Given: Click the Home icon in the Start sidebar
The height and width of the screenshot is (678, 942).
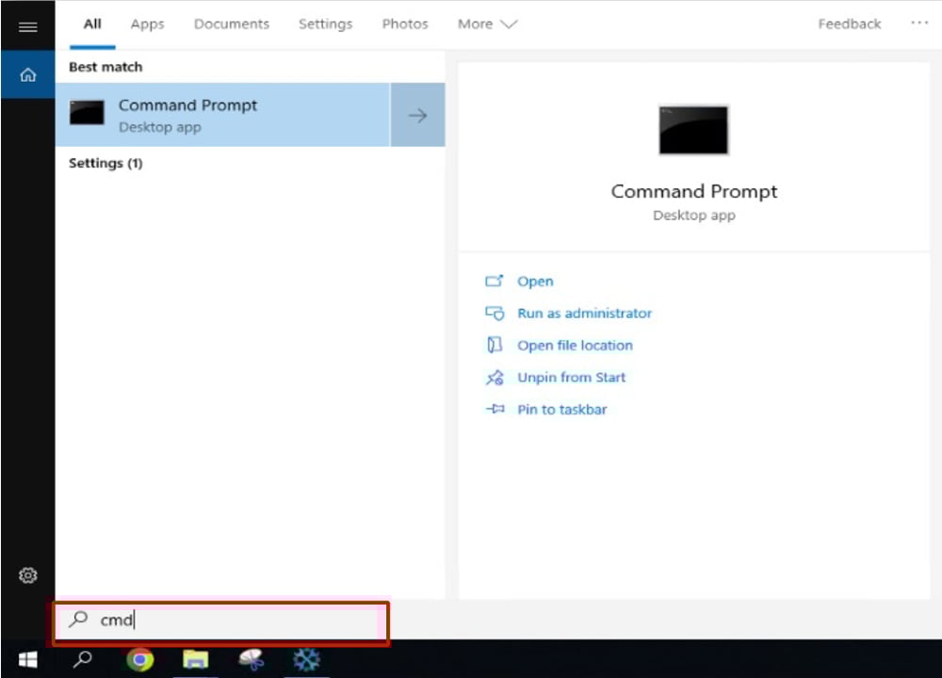Looking at the screenshot, I should coord(27,74).
